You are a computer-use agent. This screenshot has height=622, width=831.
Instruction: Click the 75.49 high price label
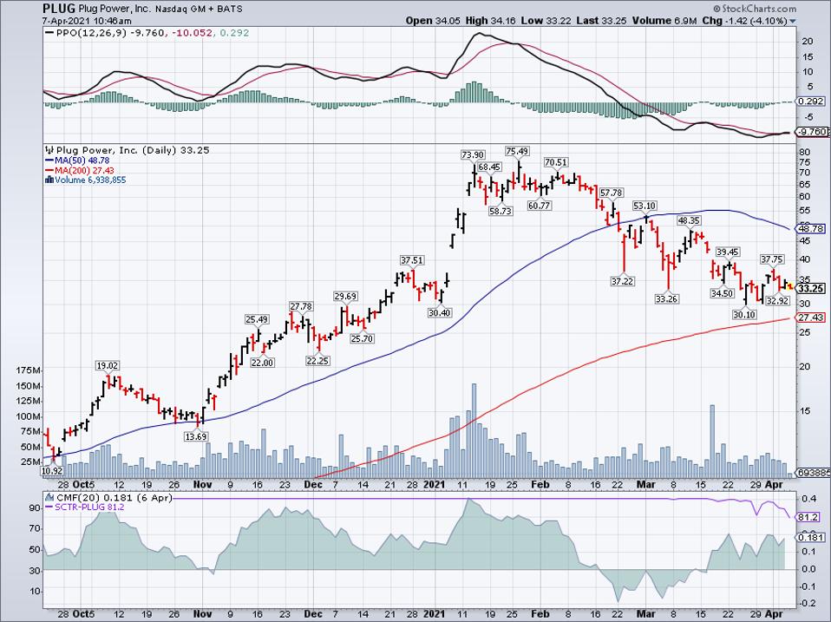tap(517, 151)
